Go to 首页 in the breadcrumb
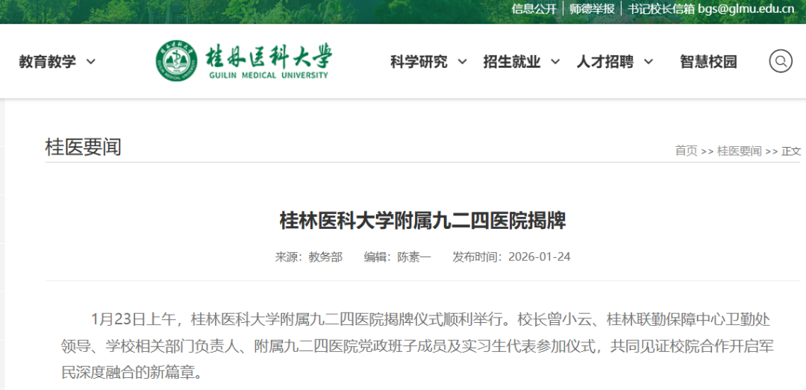Image resolution: width=806 pixels, height=390 pixels. [x=687, y=151]
